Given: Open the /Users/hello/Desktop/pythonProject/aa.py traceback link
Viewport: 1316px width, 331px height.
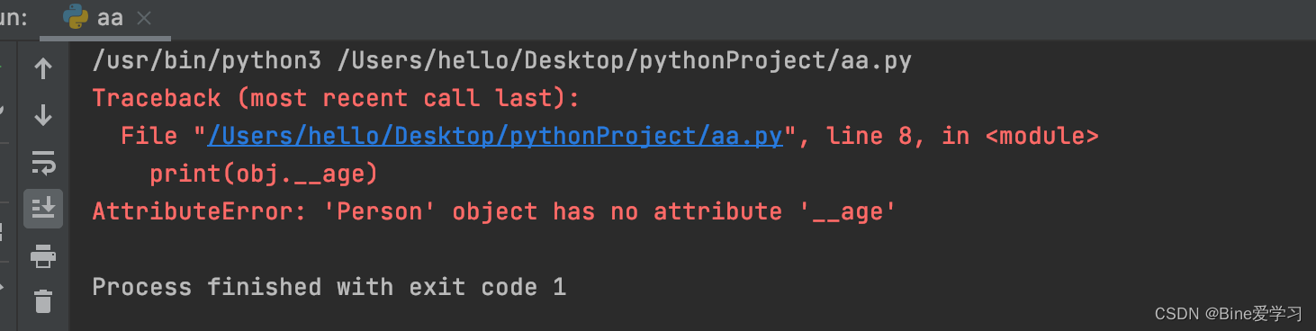Looking at the screenshot, I should point(495,136).
